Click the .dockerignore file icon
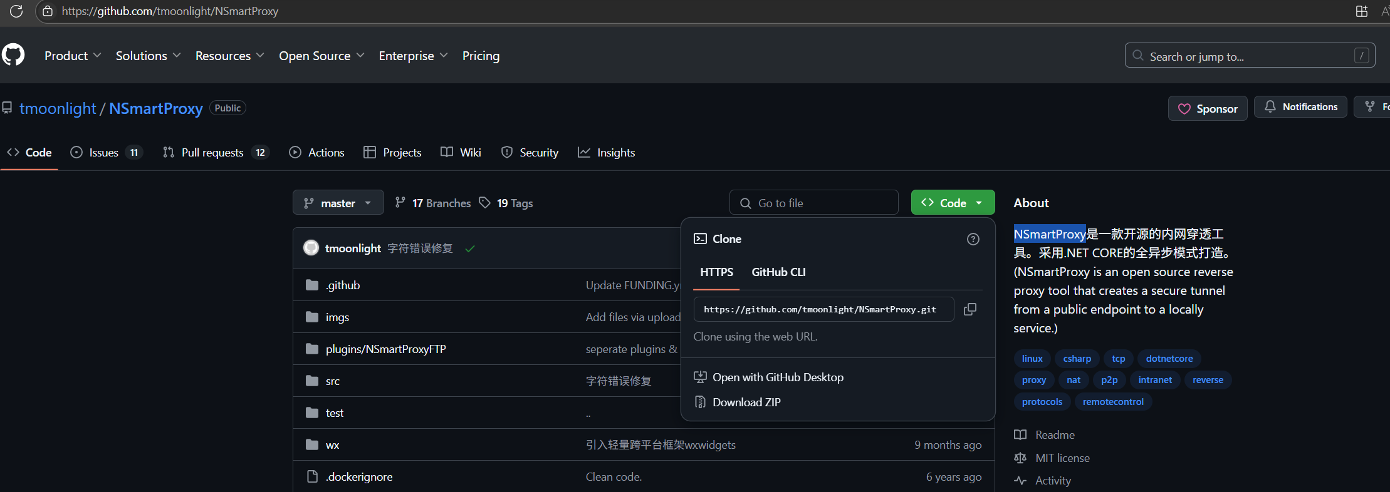Viewport: 1390px width, 492px height. (x=312, y=477)
